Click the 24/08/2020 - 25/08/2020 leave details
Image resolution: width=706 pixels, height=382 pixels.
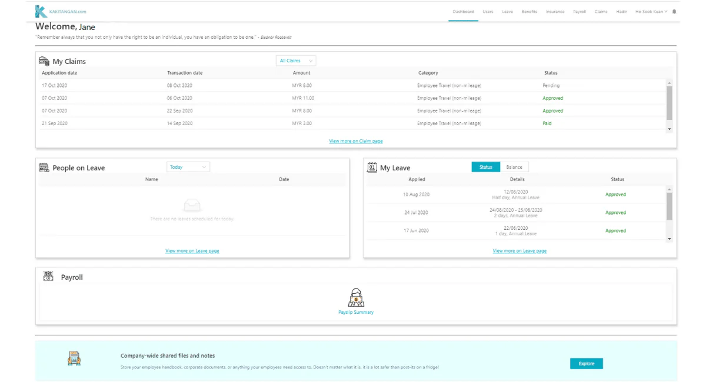point(516,210)
